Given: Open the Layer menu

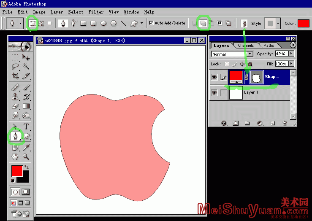Looking at the screenshot, I should (57, 12).
